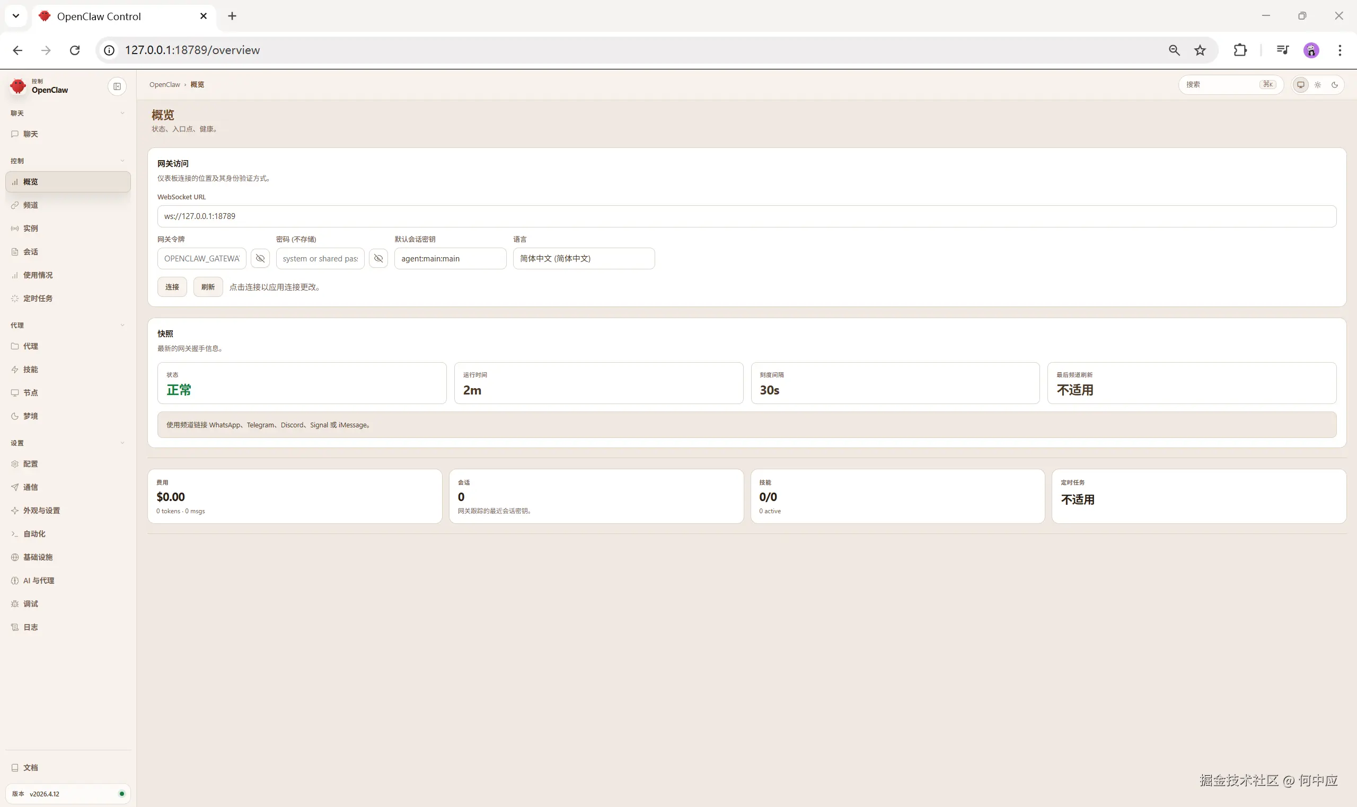Open the 聊天 chat page

(x=30, y=134)
